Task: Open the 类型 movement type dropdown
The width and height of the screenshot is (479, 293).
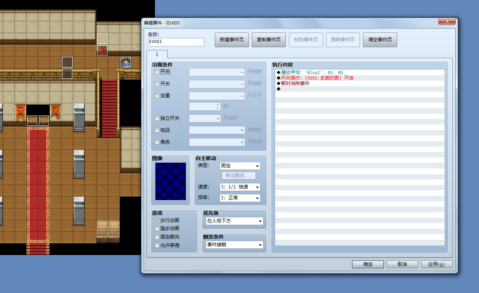Action: click(x=240, y=166)
